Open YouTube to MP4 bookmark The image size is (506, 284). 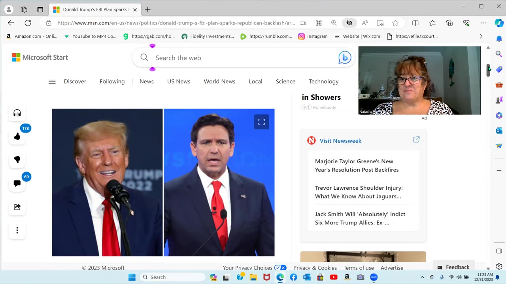(90, 36)
